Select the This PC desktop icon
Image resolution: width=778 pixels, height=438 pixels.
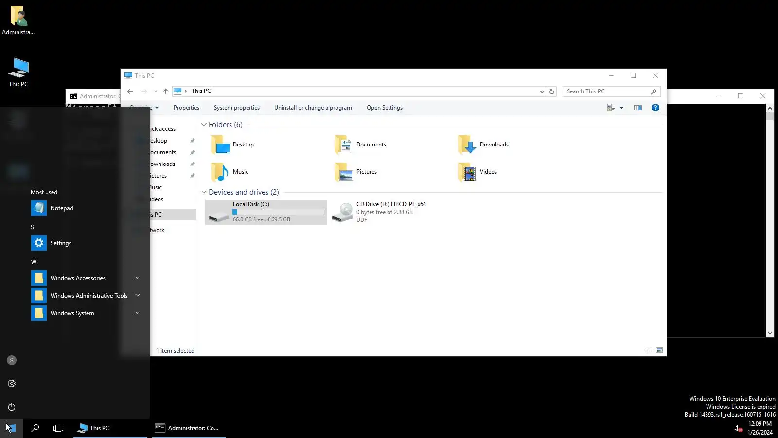pos(18,73)
